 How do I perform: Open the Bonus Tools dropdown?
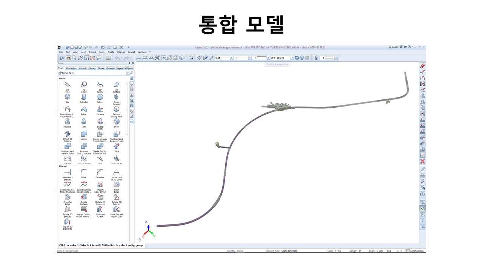128,73
